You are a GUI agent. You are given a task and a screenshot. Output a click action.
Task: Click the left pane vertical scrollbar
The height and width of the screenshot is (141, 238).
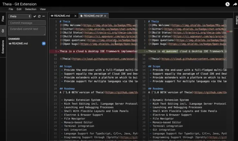(136, 44)
